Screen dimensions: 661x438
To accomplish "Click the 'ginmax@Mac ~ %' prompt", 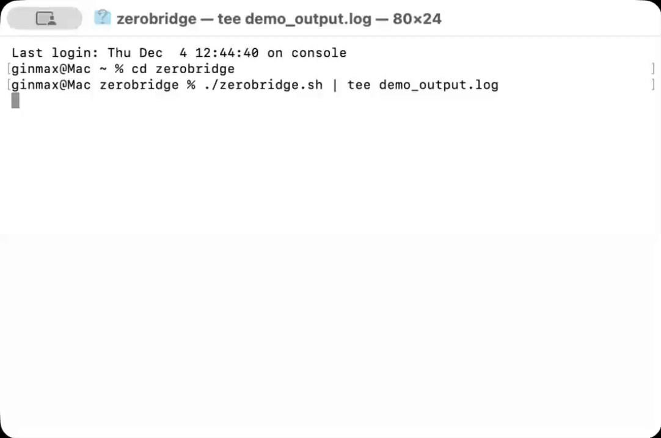I will pos(67,69).
